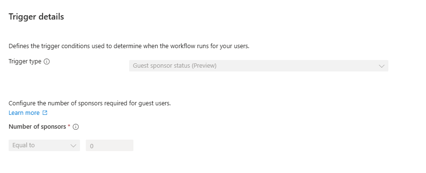
Task: Click the Trigger type info icon
Action: 47,61
